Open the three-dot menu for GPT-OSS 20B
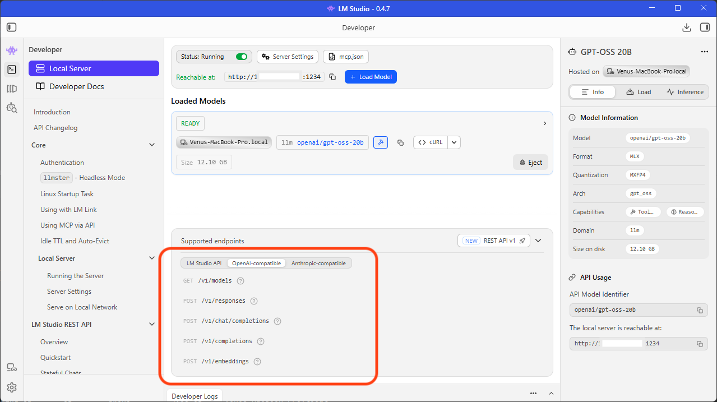This screenshot has width=717, height=402. [x=704, y=52]
